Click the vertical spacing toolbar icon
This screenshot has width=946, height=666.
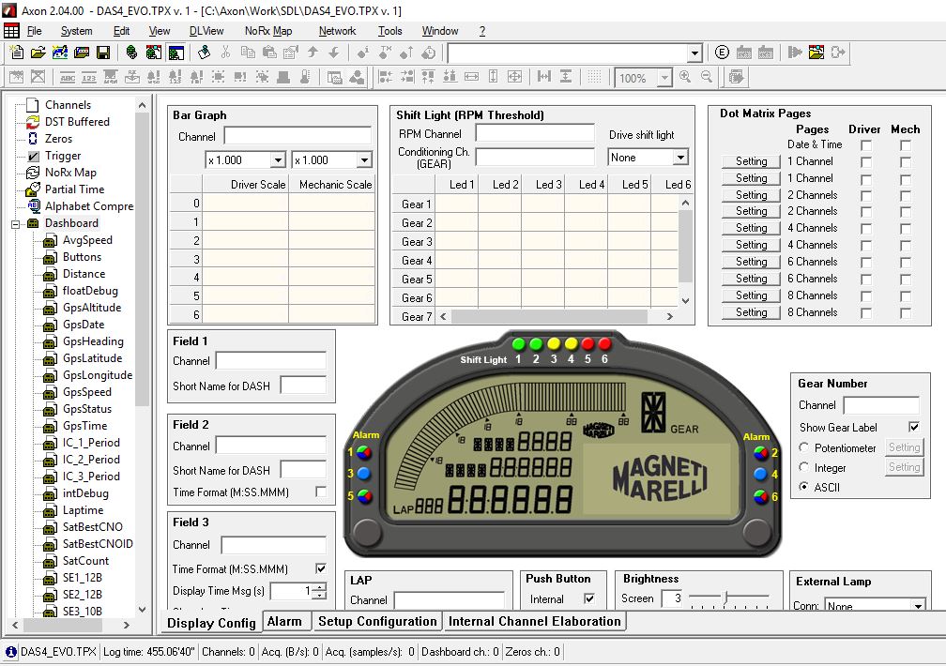click(566, 77)
